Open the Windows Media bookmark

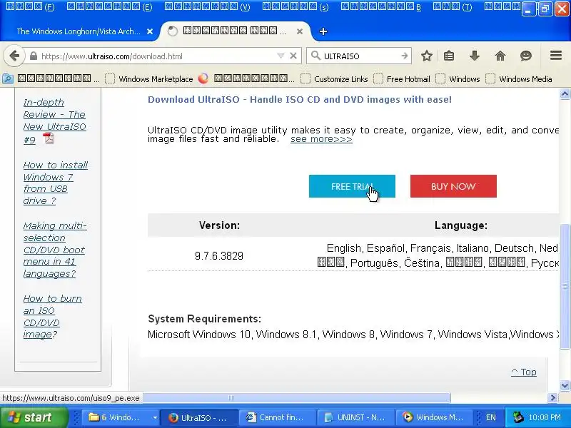pyautogui.click(x=519, y=79)
